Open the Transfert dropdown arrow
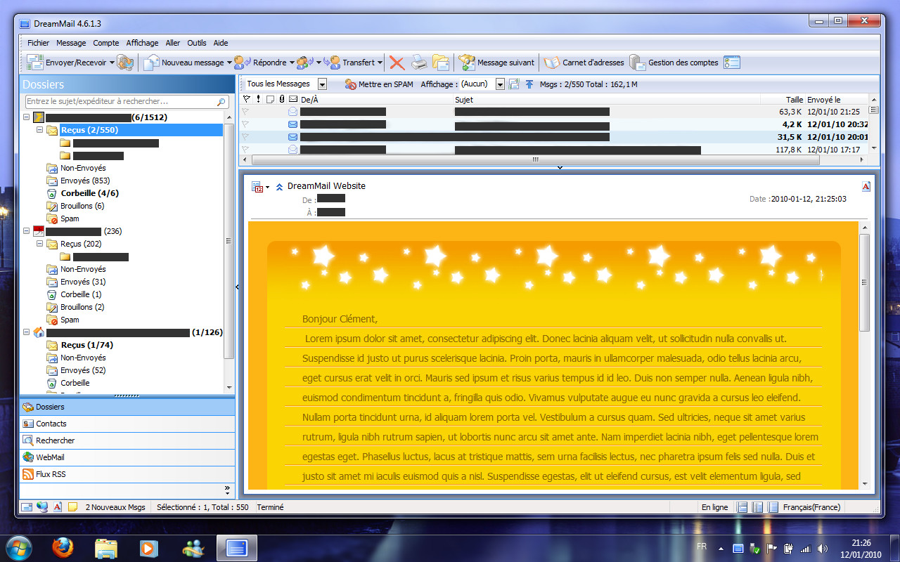This screenshot has width=900, height=562. click(380, 63)
